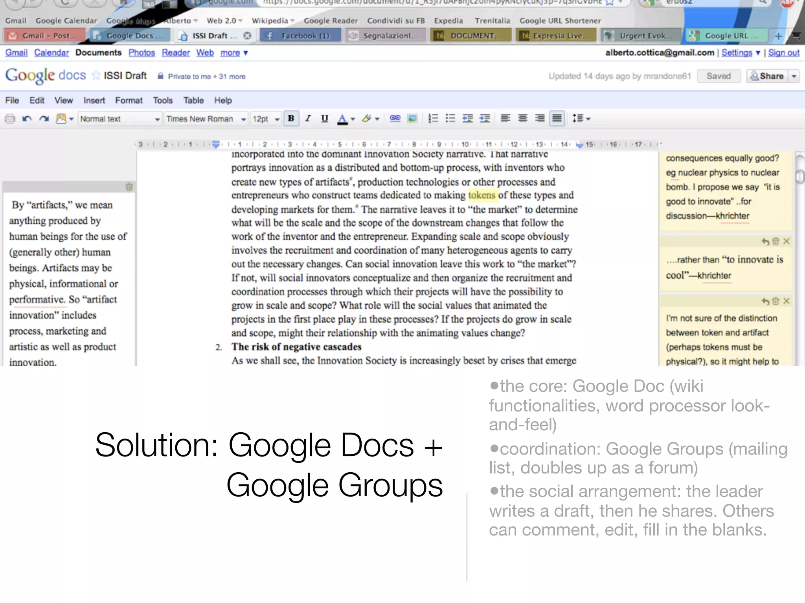Open the Table menu

[193, 100]
